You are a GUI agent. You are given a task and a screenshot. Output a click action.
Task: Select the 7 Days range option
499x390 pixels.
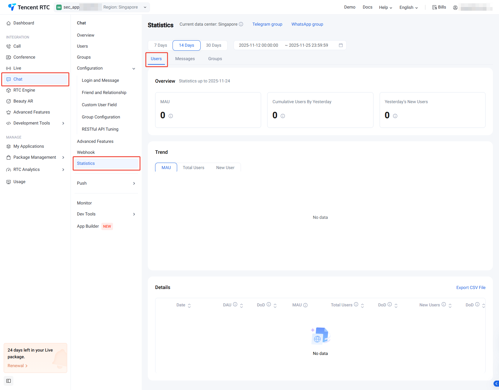[160, 45]
